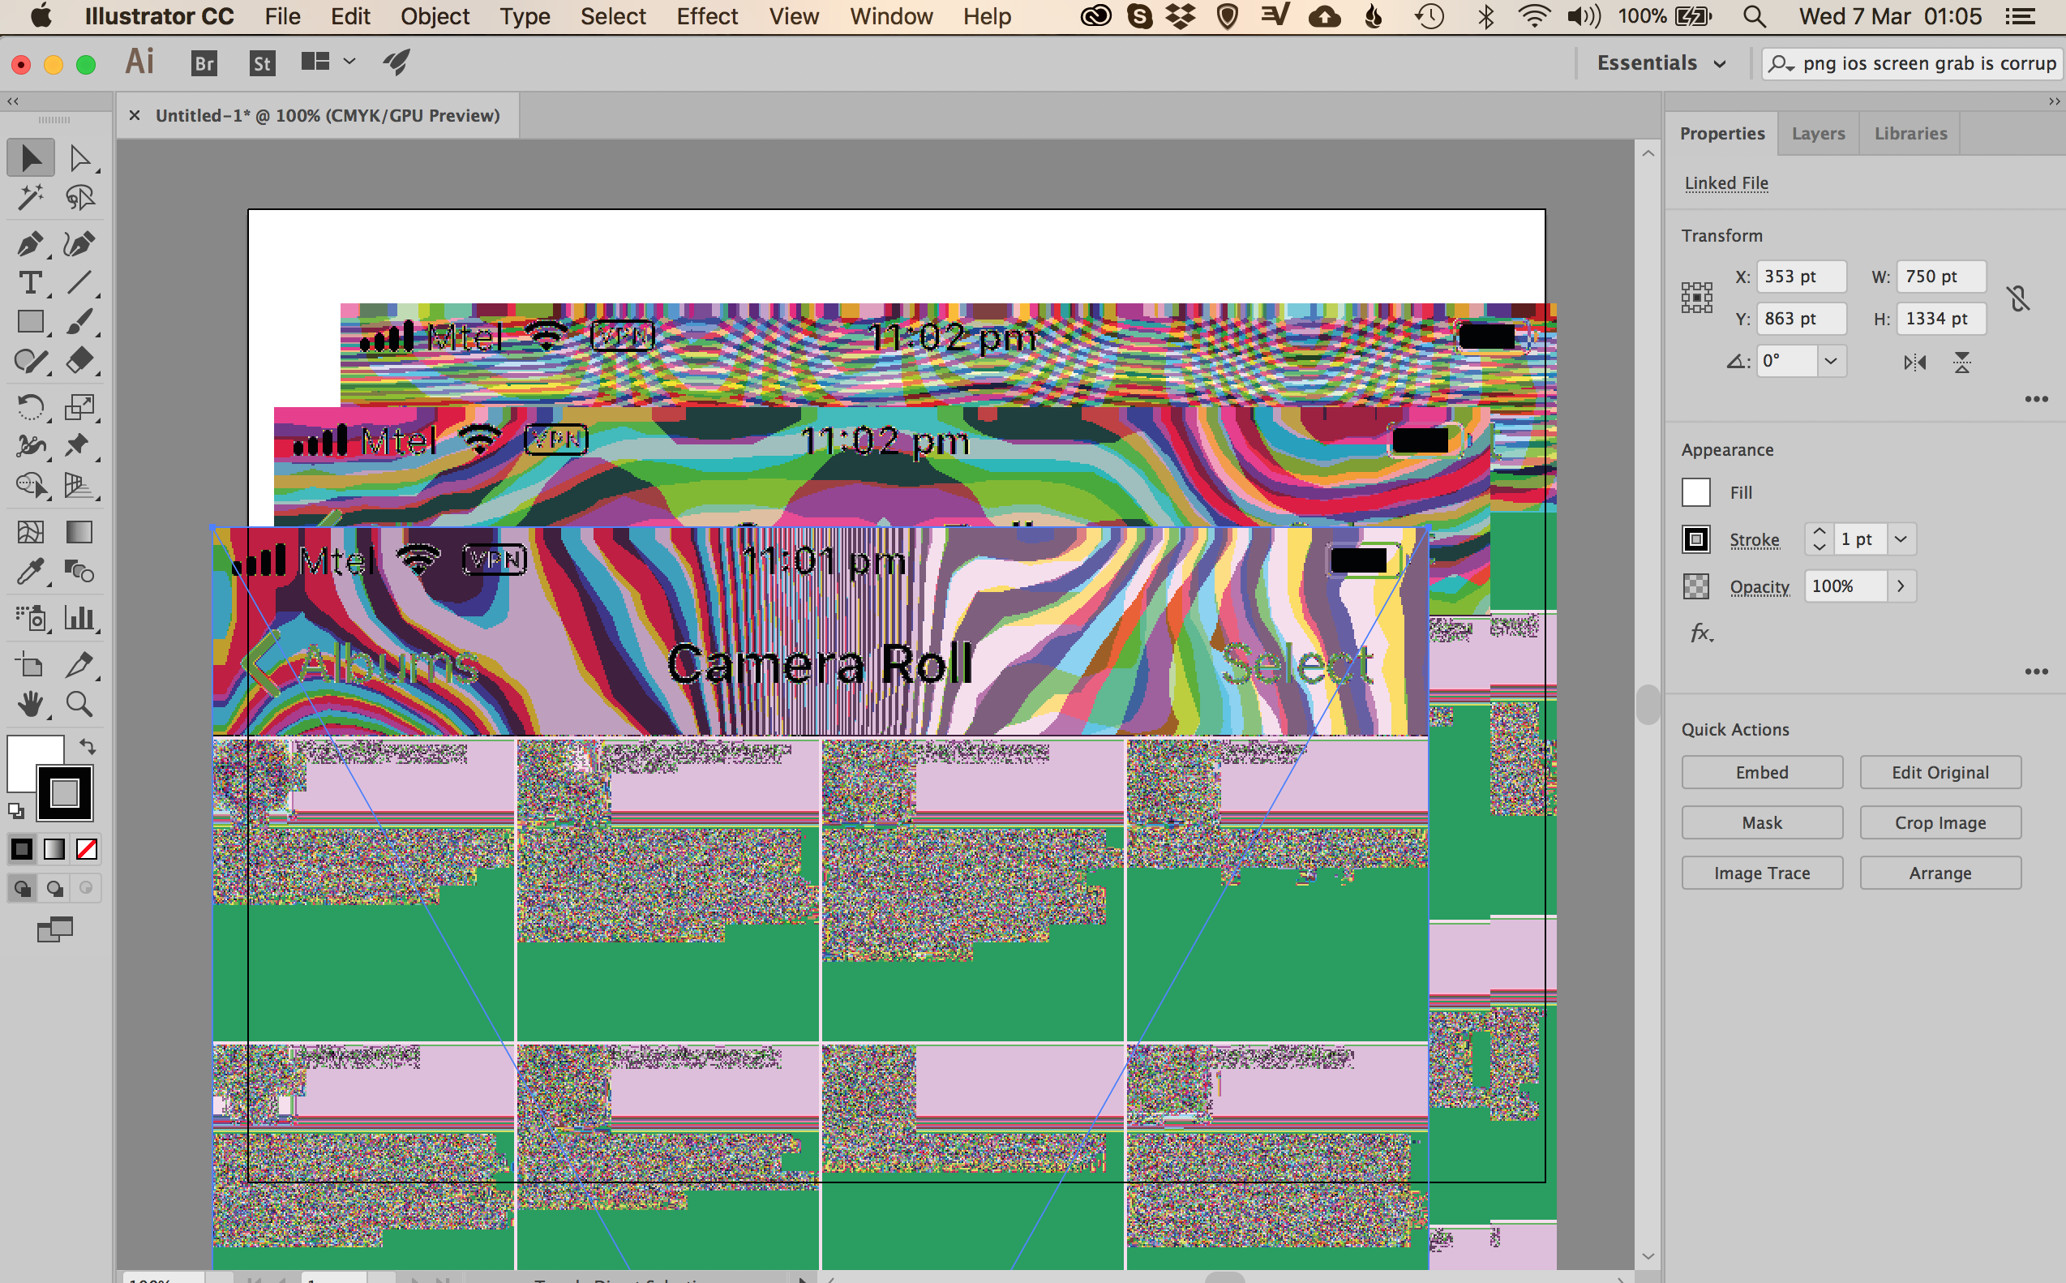Click the Fill color swatch in Appearance
Image resolution: width=2066 pixels, height=1283 pixels.
[x=1695, y=493]
